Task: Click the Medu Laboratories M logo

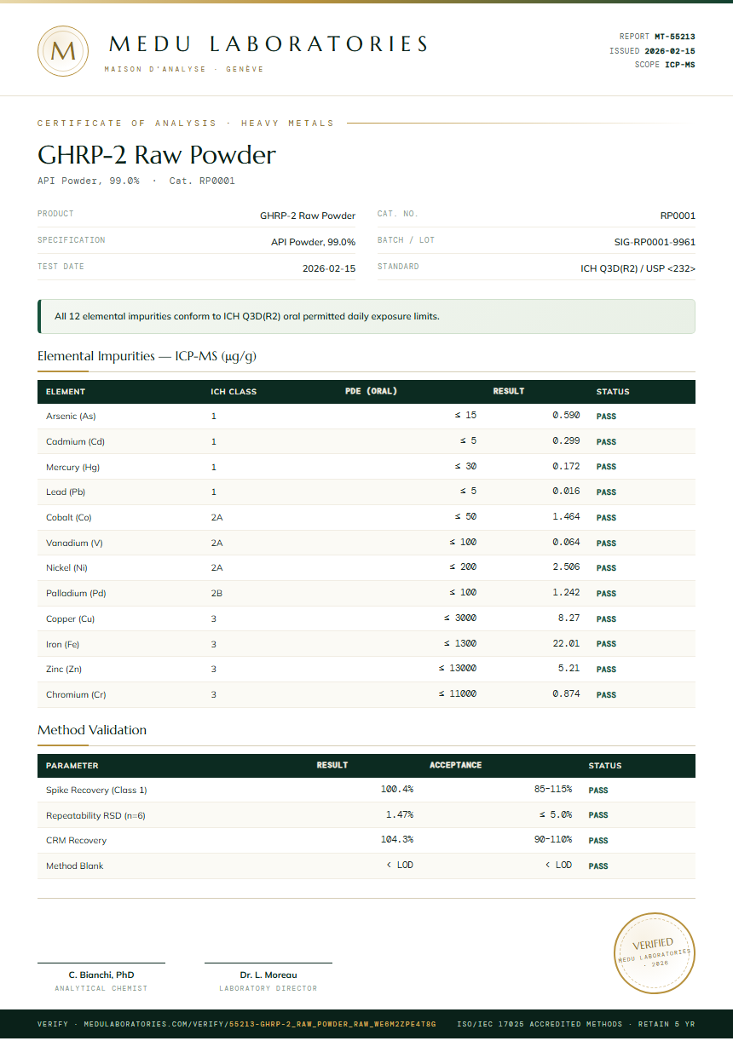Action: click(x=63, y=51)
